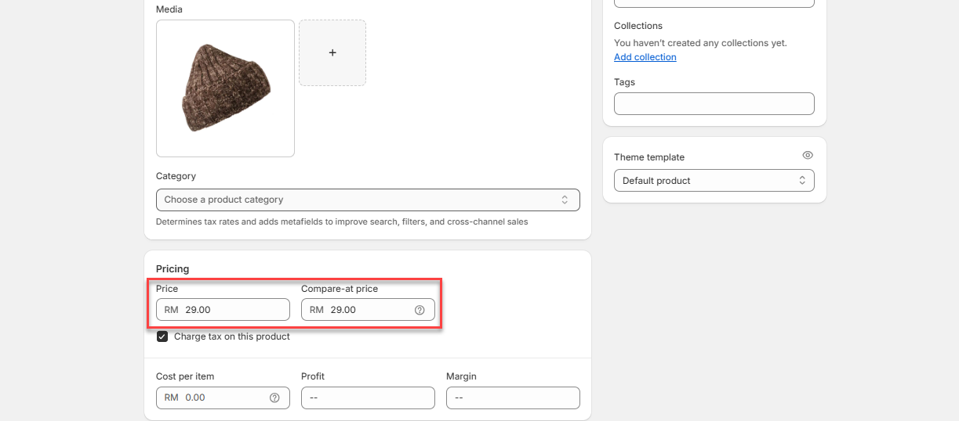
Task: Click into the Price field
Action: tap(234, 310)
